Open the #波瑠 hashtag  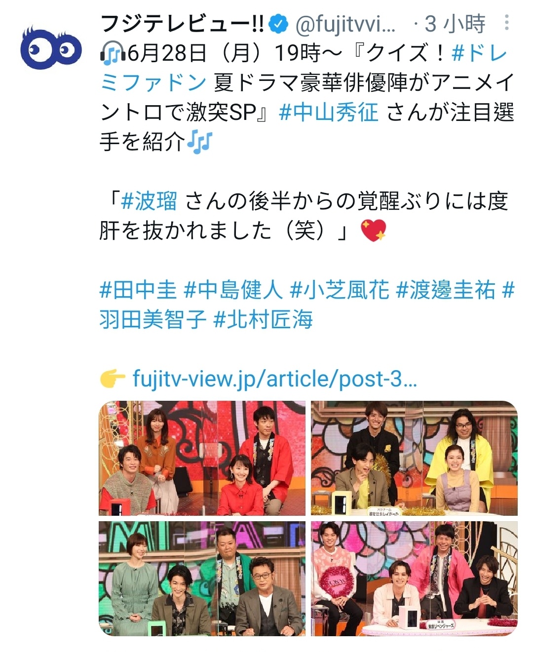149,201
